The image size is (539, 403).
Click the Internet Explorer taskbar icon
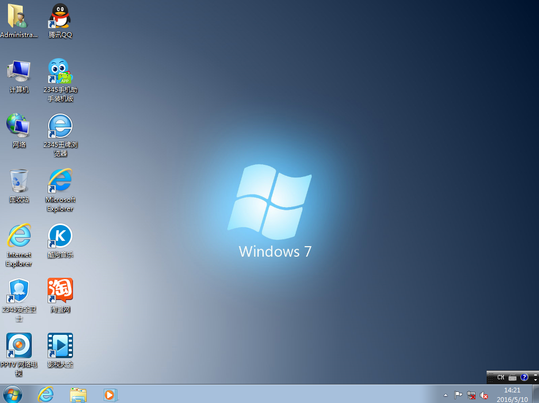coord(45,394)
